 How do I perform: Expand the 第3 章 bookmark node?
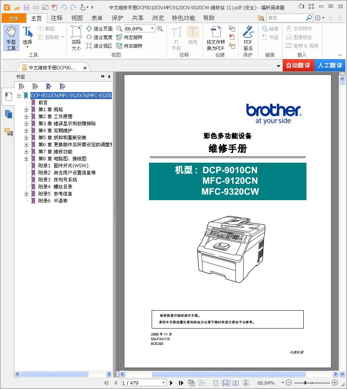26,123
